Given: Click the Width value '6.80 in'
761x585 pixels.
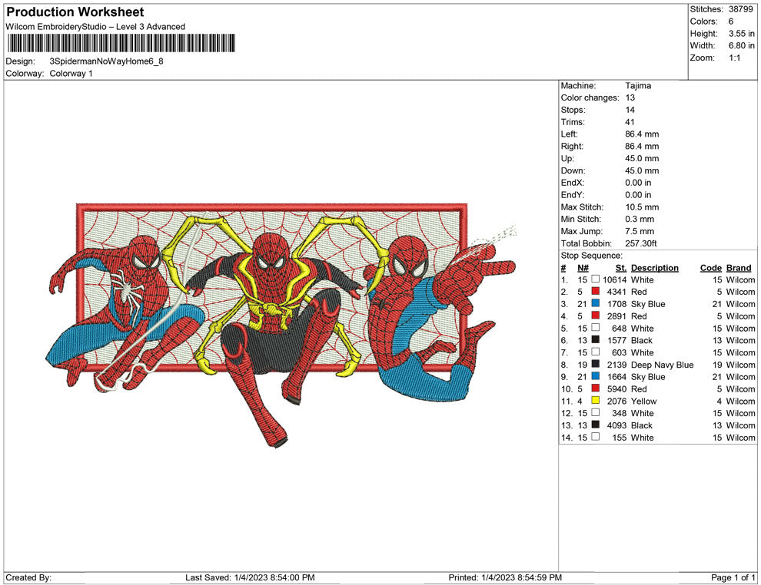Looking at the screenshot, I should 741,45.
